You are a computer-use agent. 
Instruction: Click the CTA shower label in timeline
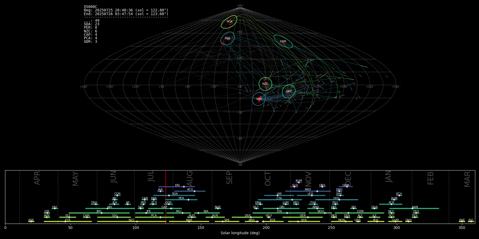pyautogui.click(x=279, y=198)
